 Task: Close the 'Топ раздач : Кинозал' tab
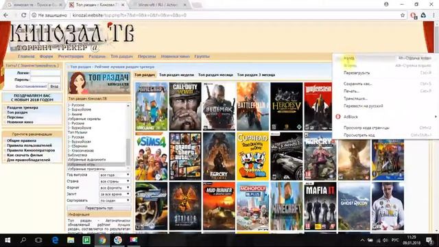tap(123, 5)
